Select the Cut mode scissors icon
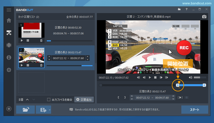The width and height of the screenshot is (214, 123). pos(9,33)
